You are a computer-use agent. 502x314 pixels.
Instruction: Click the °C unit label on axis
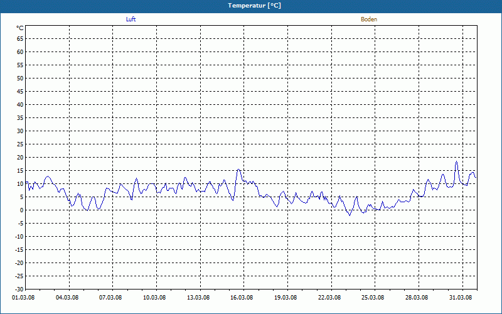click(20, 28)
